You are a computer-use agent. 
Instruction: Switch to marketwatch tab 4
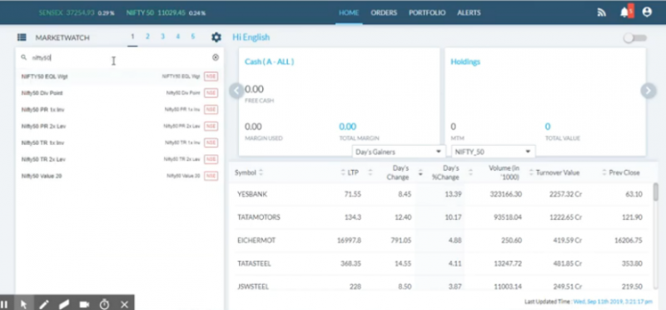(177, 37)
